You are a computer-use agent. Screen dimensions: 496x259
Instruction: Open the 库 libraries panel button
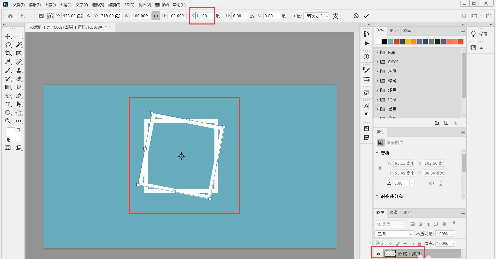(477, 47)
